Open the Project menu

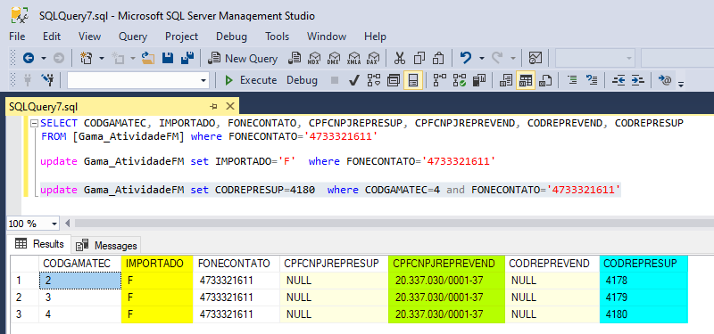pos(182,37)
